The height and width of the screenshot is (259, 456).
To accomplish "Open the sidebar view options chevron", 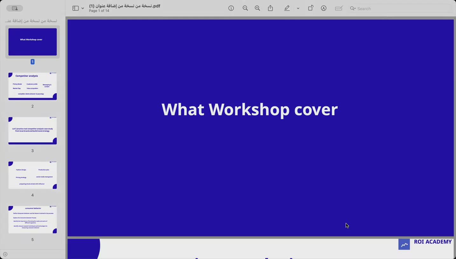I will coord(83,9).
